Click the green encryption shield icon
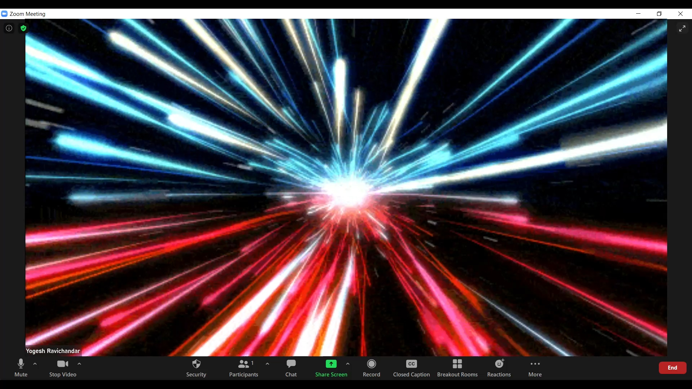 click(x=23, y=28)
